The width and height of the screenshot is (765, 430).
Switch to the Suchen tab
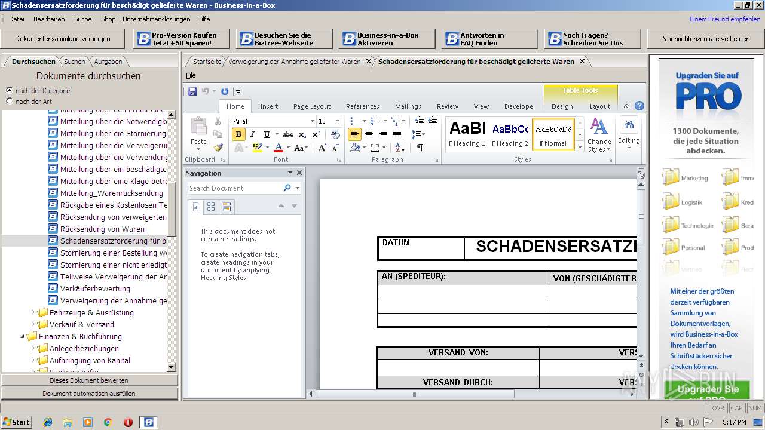tap(75, 61)
